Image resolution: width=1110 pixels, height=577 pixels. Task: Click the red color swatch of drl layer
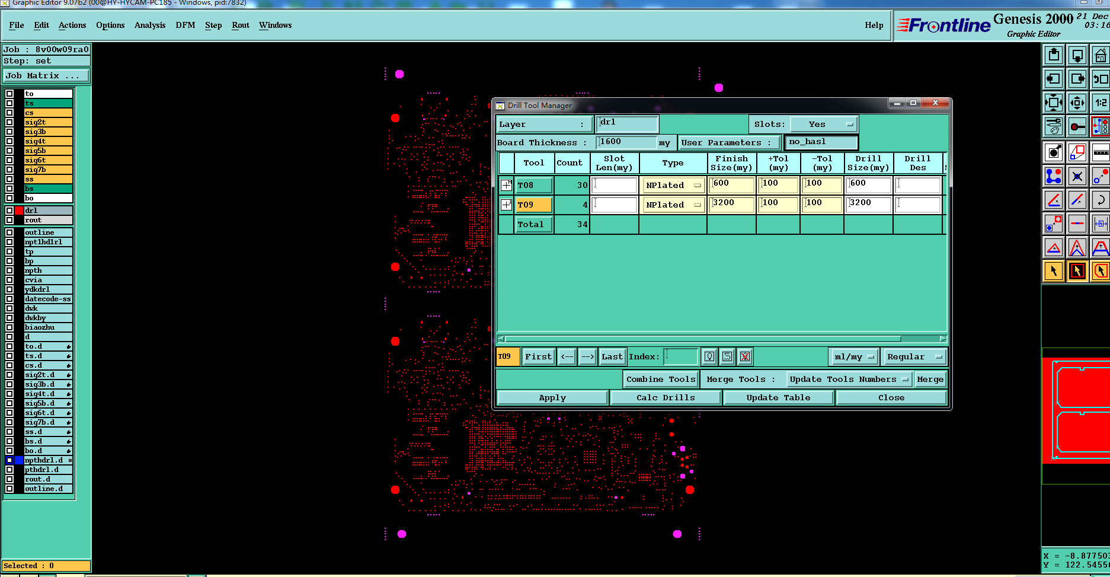coord(19,211)
